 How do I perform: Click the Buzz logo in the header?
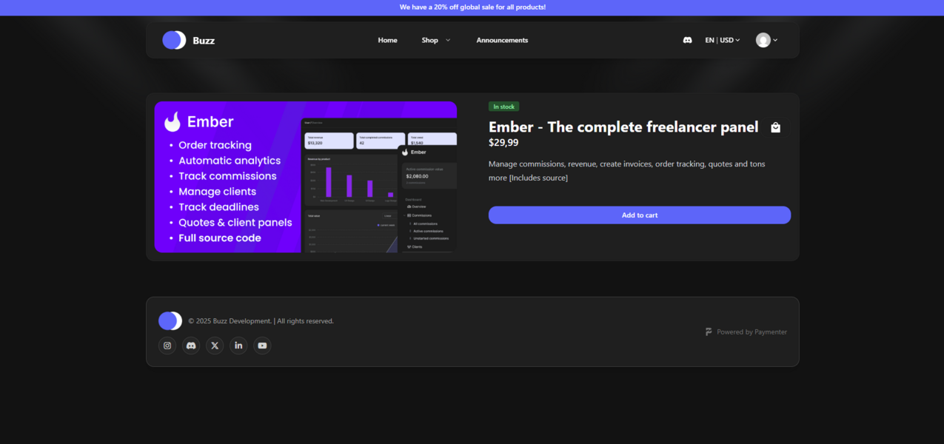coord(174,40)
